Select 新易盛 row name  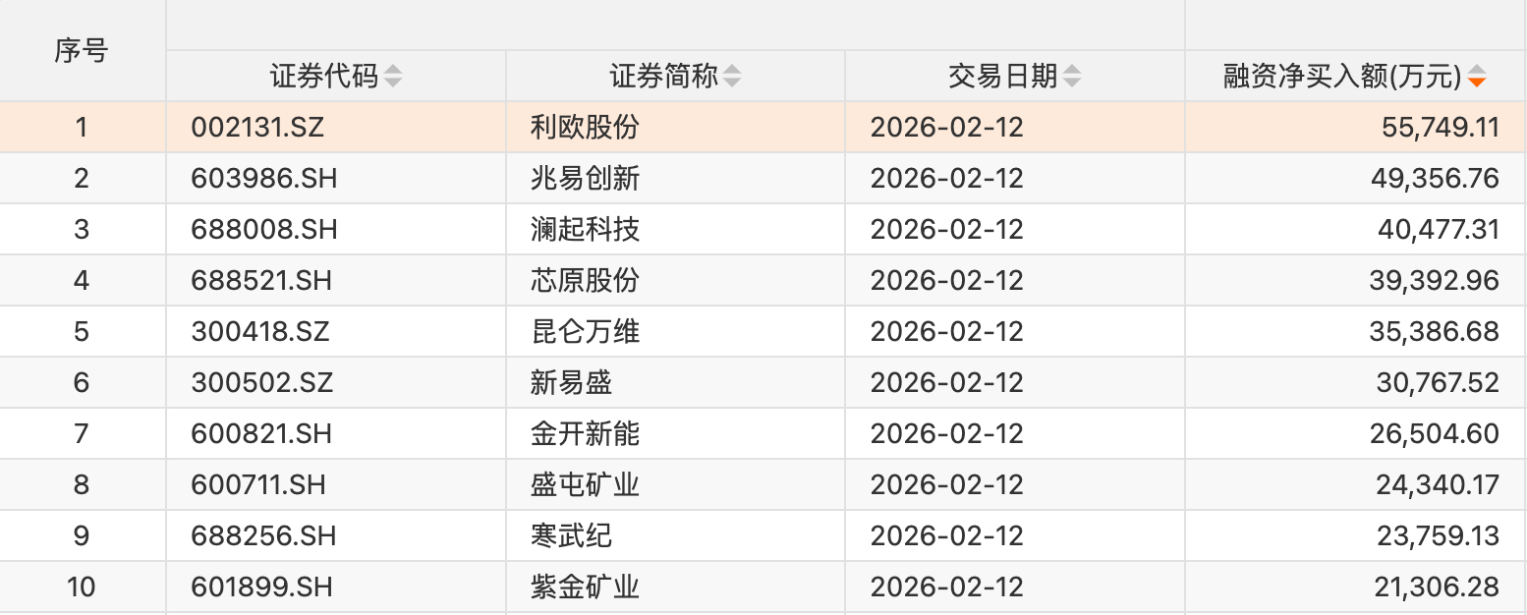click(571, 383)
